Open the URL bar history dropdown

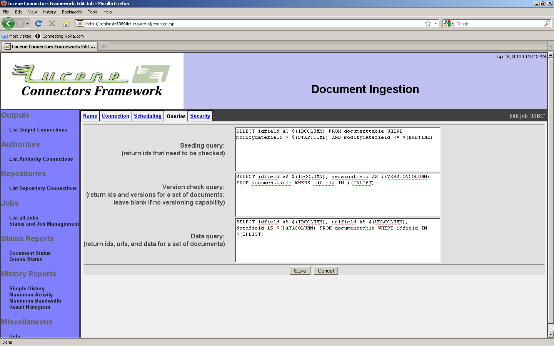tap(436, 23)
